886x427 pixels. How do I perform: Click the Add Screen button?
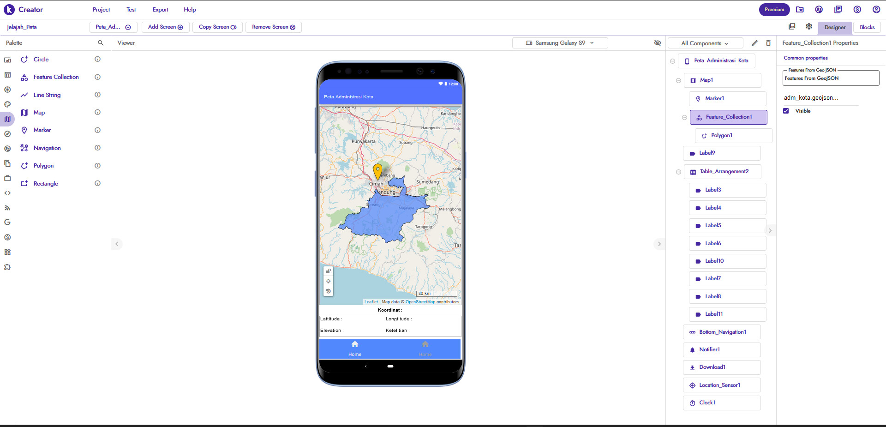(x=165, y=27)
